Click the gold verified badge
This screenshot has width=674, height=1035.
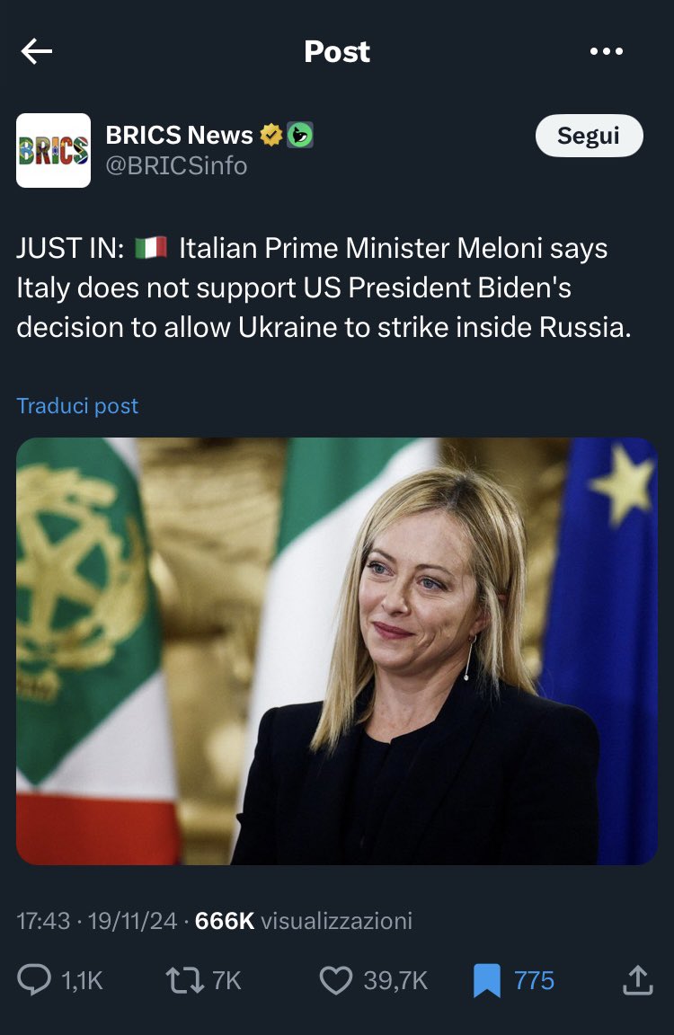[270, 135]
